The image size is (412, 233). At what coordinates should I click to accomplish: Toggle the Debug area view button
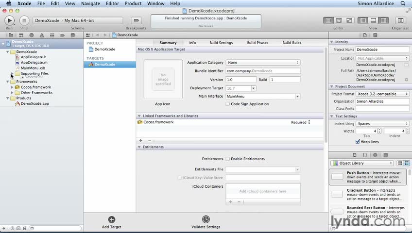tap(373, 20)
